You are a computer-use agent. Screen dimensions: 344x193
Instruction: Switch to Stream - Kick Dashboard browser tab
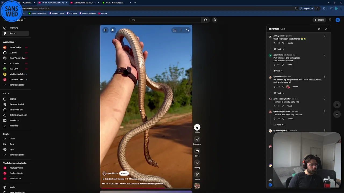116,3
